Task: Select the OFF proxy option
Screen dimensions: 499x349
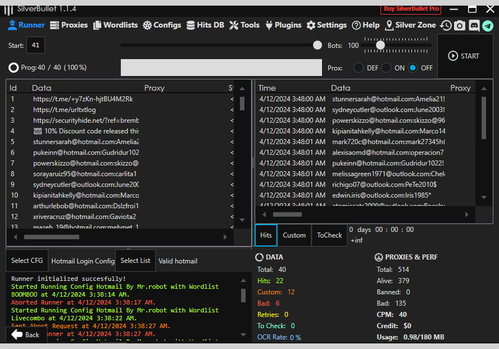Action: point(413,68)
